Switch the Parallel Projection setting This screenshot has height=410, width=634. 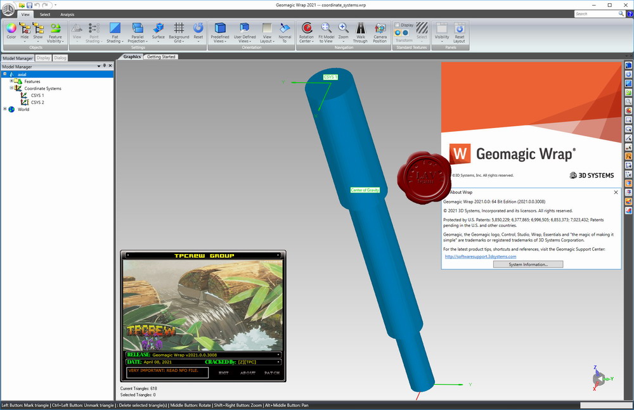tap(138, 32)
